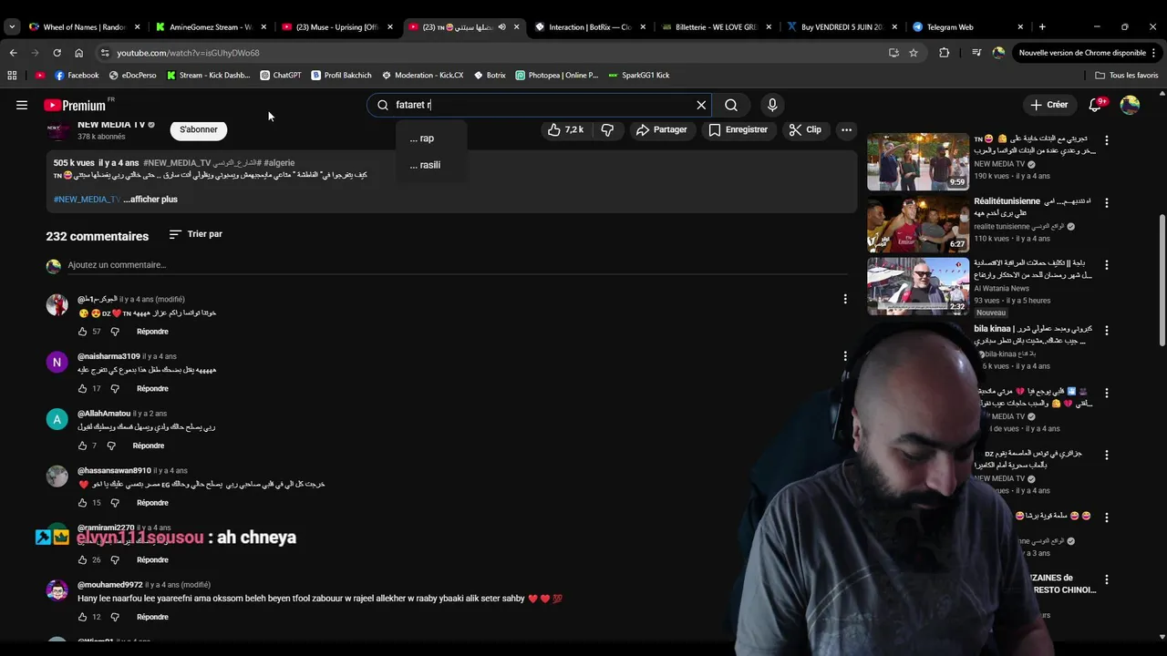Open account avatar menu
This screenshot has width=1167, height=656.
click(1130, 105)
